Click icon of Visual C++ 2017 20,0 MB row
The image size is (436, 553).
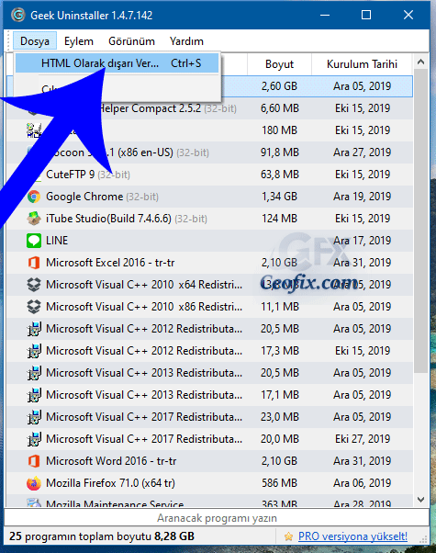(x=34, y=439)
